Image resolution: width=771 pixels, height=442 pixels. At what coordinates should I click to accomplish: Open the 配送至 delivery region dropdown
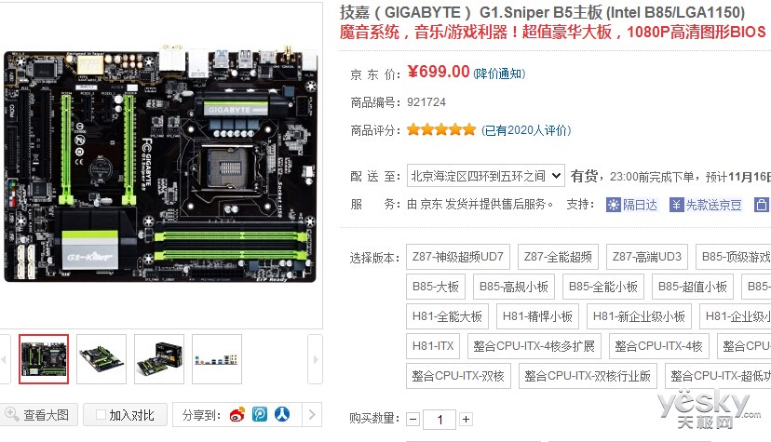(485, 176)
